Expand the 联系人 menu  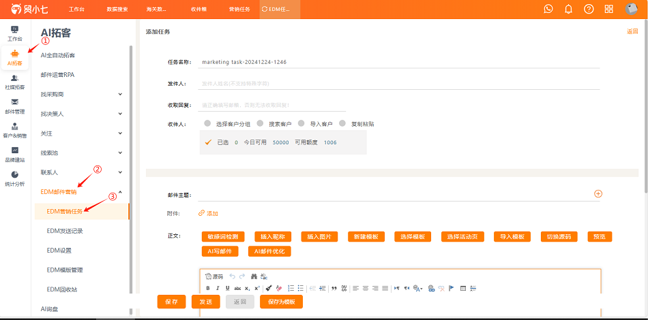(120, 172)
